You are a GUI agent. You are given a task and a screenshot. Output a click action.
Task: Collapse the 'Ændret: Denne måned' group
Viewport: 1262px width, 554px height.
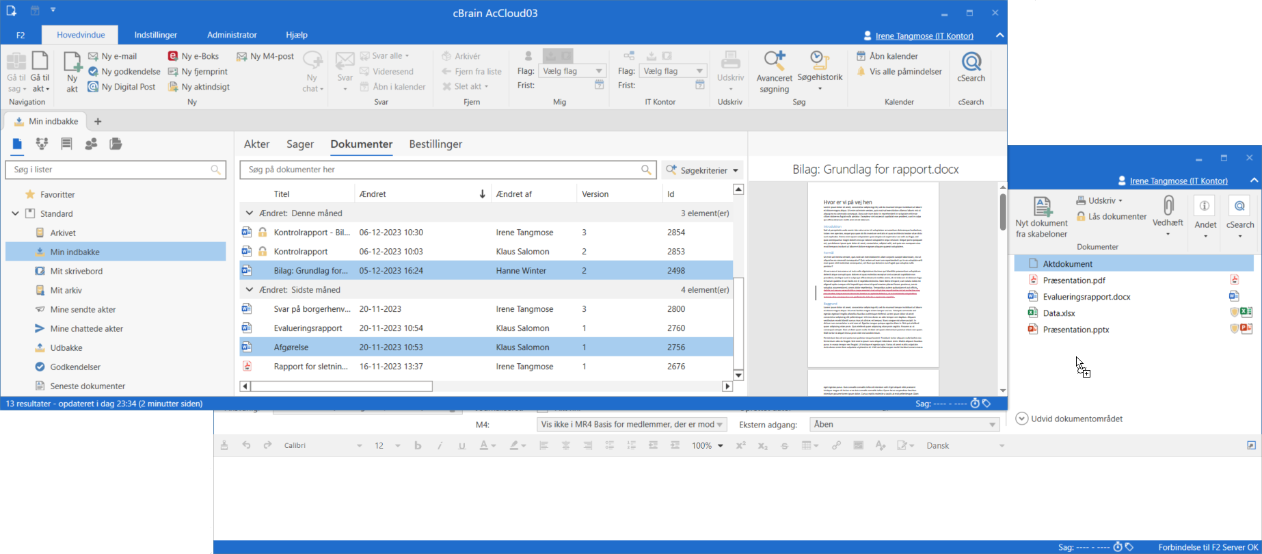250,213
